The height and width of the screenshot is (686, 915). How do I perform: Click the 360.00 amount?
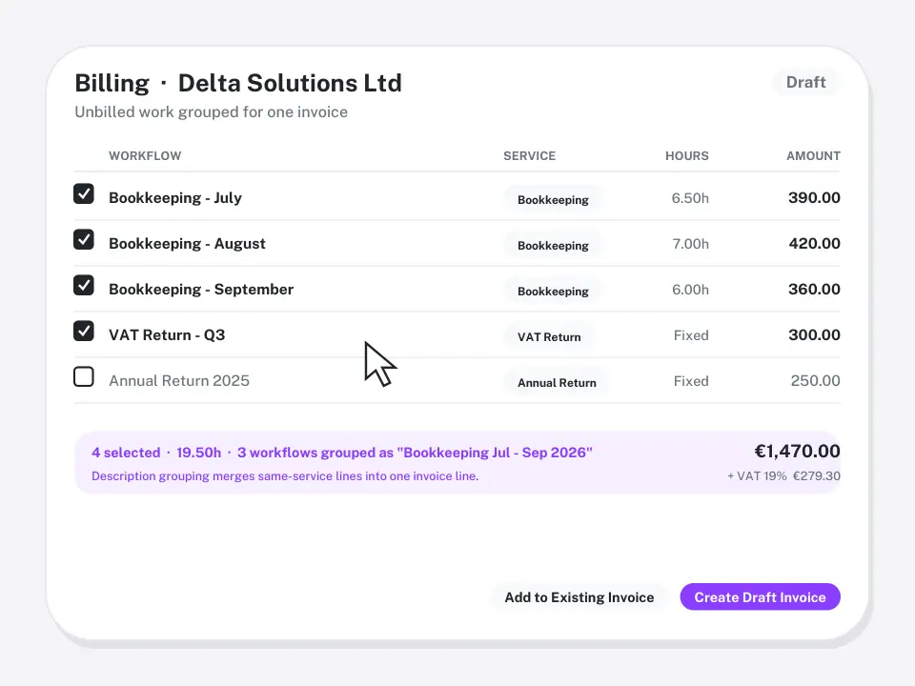point(814,290)
